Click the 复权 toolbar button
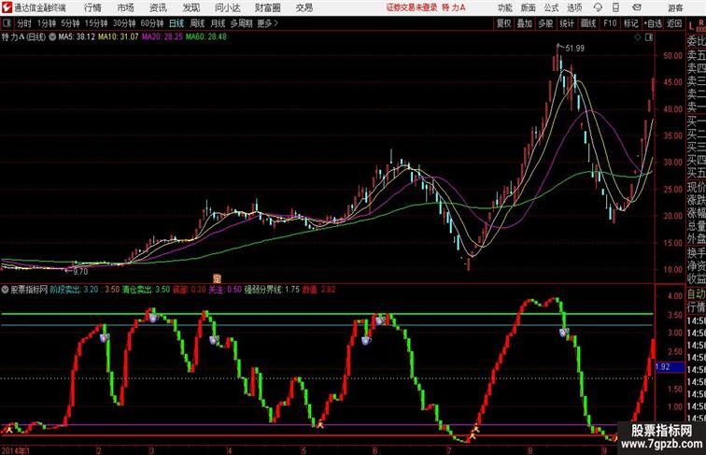Image resolution: width=706 pixels, height=455 pixels. click(504, 23)
